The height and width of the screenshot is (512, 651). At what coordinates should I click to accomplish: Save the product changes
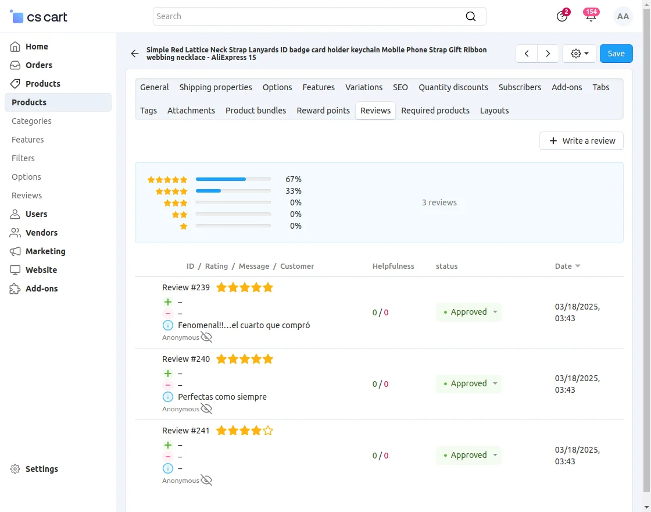(616, 53)
